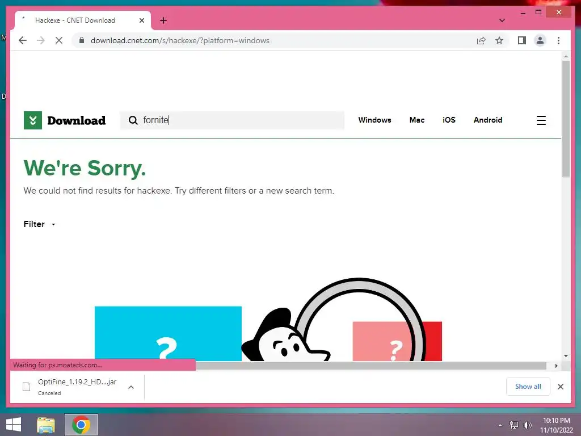
Task: Go back to the previous page
Action: coord(23,40)
